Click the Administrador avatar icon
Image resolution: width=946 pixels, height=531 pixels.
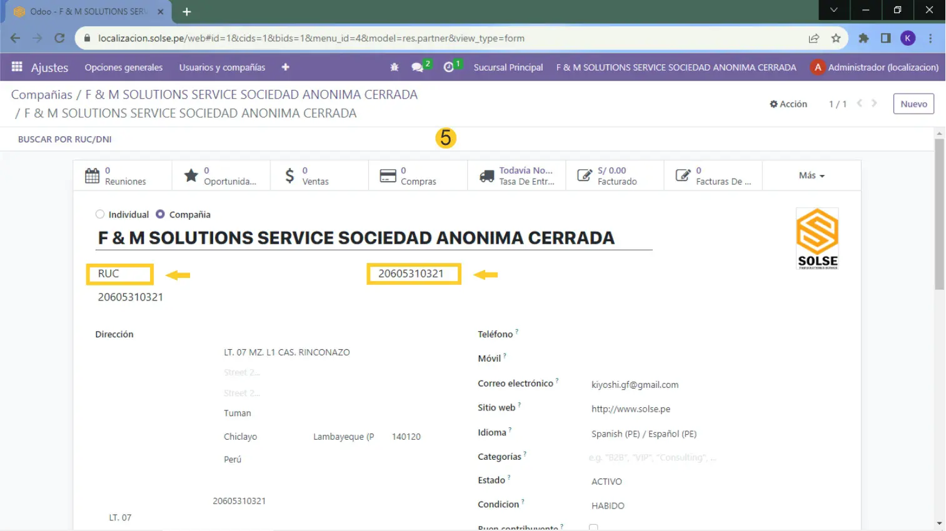pyautogui.click(x=817, y=67)
